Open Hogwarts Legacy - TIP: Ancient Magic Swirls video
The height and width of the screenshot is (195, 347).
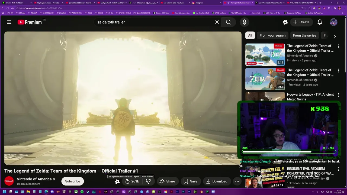310,97
